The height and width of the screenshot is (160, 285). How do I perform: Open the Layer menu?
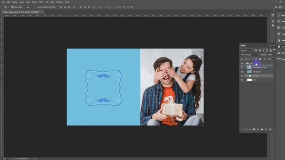[21, 2]
